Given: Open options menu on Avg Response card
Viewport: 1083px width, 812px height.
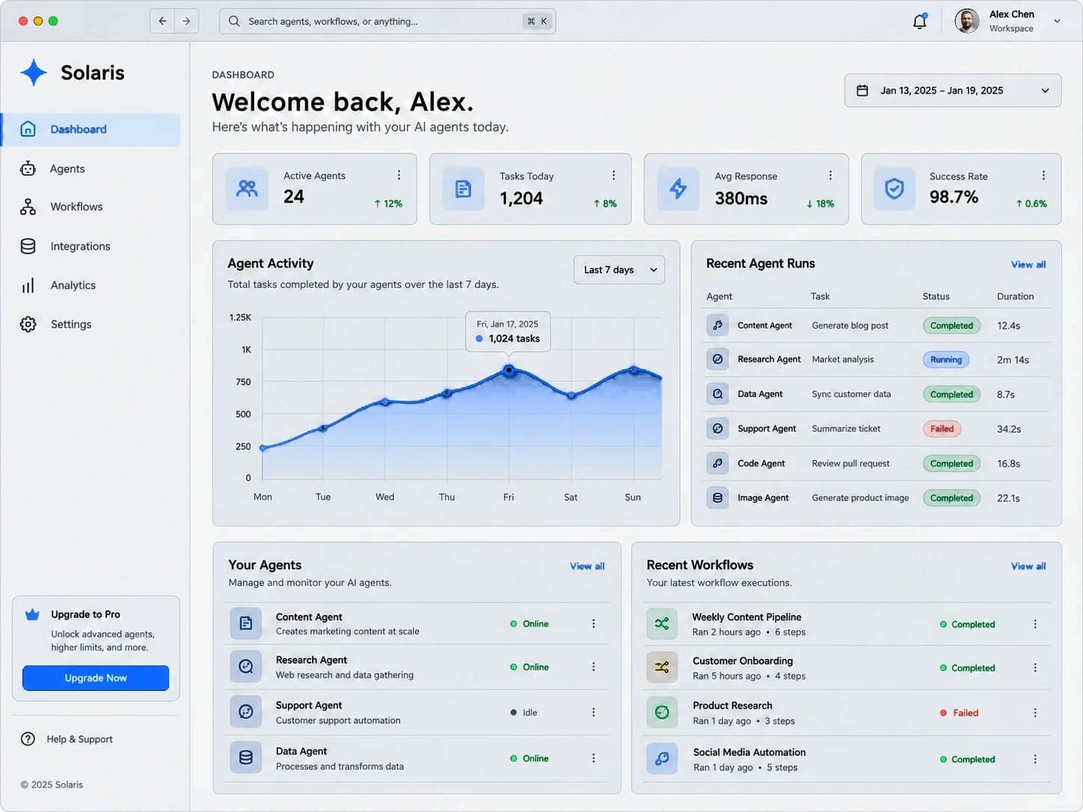Looking at the screenshot, I should click(830, 175).
